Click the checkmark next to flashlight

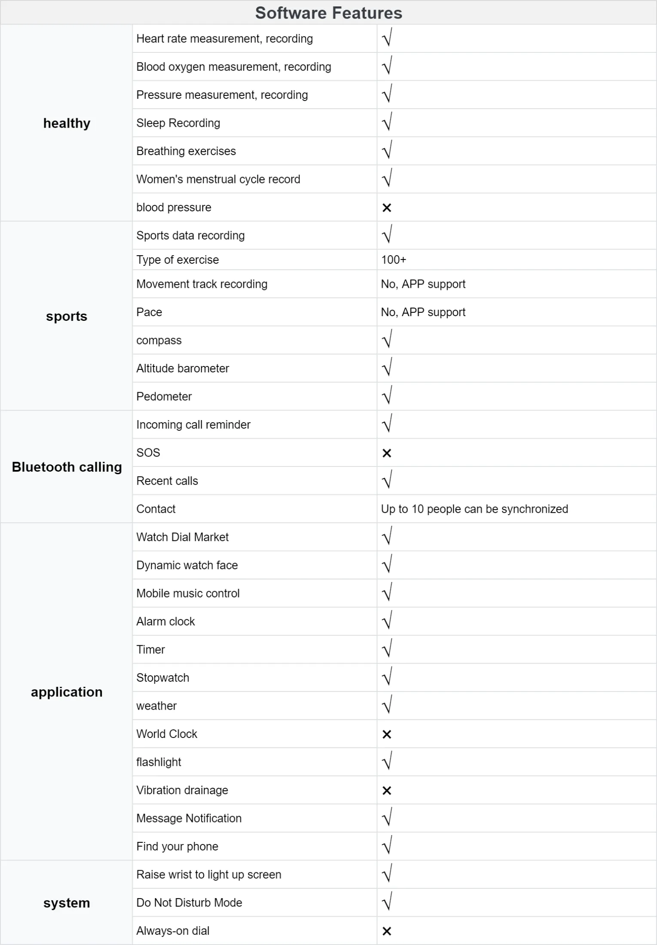click(387, 762)
